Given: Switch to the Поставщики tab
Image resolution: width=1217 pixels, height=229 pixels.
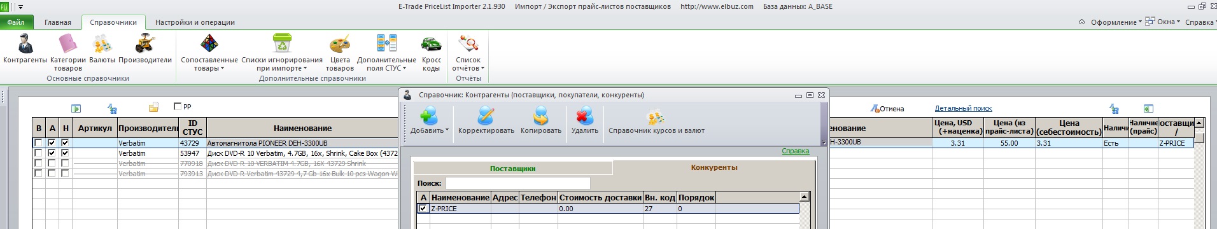Looking at the screenshot, I should [x=512, y=169].
